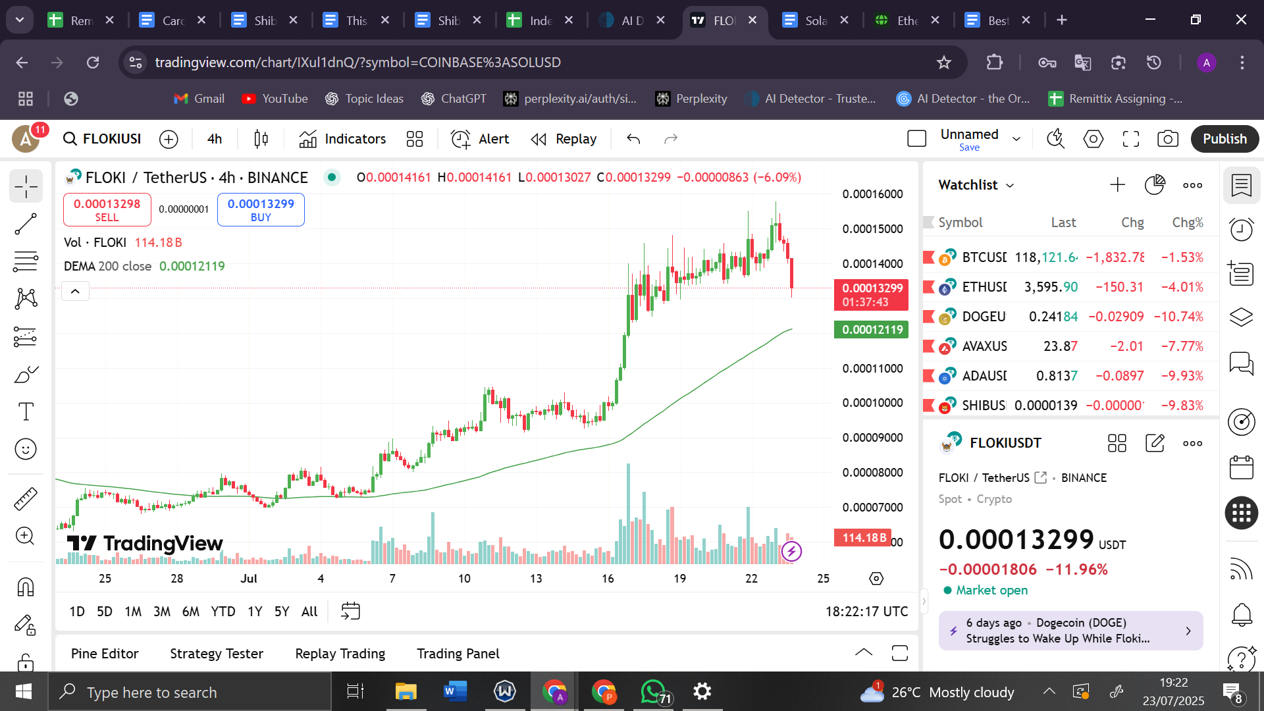Viewport: 1264px width, 711px height.
Task: Open the economic Calendar panel
Action: point(1242,468)
